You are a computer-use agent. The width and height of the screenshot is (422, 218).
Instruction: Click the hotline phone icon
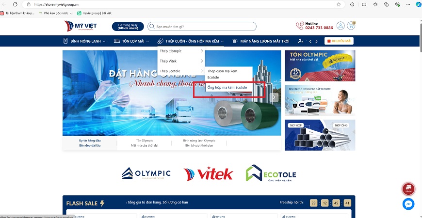pos(300,26)
